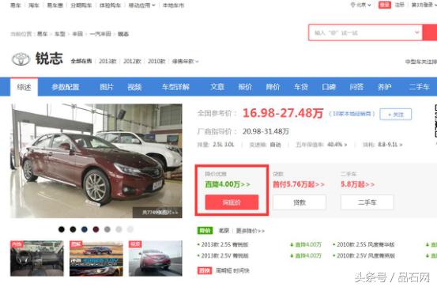437x287 pixels.
Task: Click 体验购车 in the top bar
Action: [x=110, y=6]
